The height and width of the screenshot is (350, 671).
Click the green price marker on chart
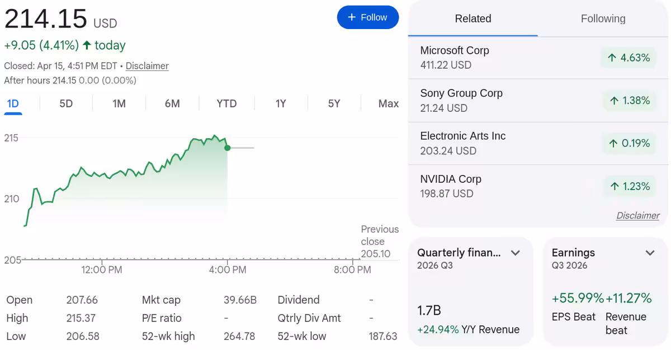coord(227,148)
